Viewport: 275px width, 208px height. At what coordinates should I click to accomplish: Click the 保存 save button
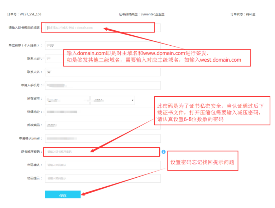pos(63,195)
